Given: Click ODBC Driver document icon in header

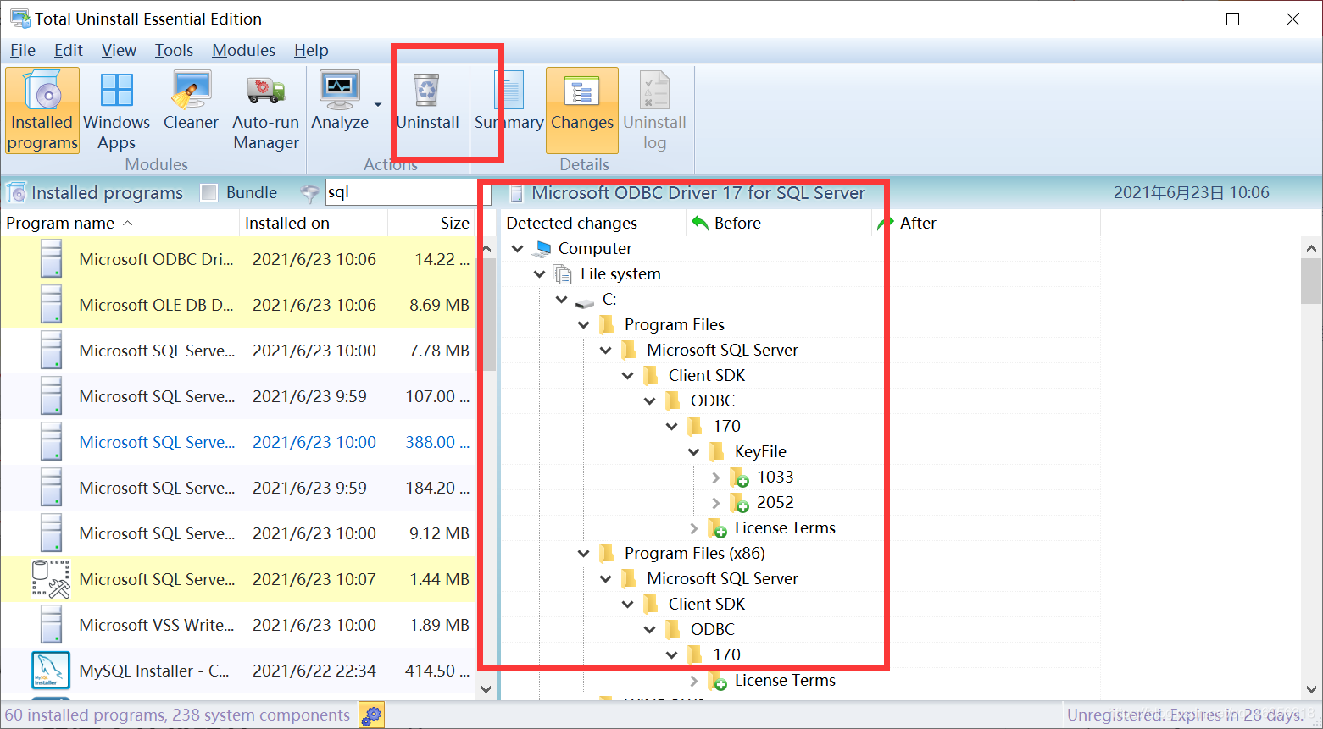Looking at the screenshot, I should click(516, 193).
